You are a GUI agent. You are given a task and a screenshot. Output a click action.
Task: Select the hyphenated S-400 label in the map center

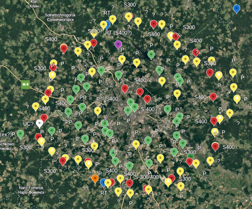(x=148, y=109)
